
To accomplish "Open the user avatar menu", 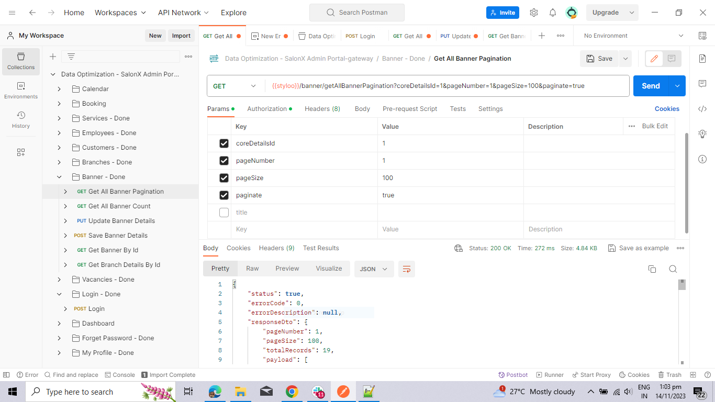I will click(x=572, y=13).
